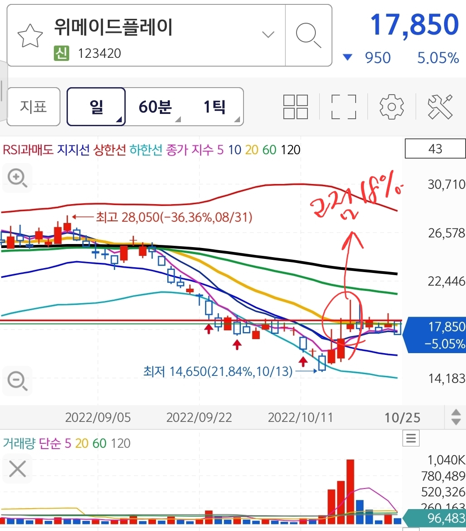Open the grid layout icon
The image size is (466, 531).
pos(296,106)
